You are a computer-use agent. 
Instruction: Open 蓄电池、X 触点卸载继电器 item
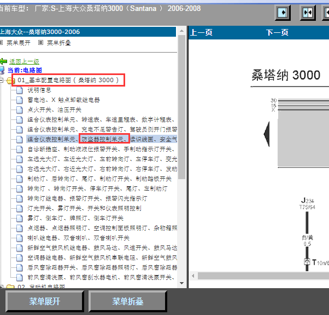[x=63, y=100]
